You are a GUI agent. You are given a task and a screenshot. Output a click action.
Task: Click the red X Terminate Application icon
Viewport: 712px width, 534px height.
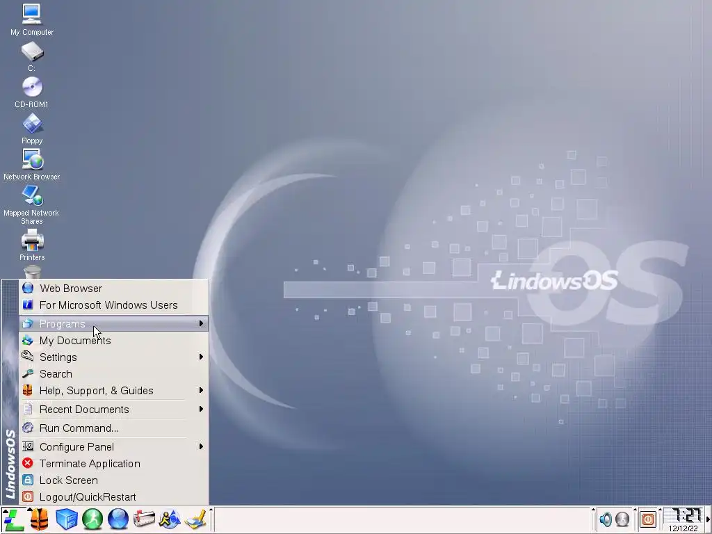(28, 463)
